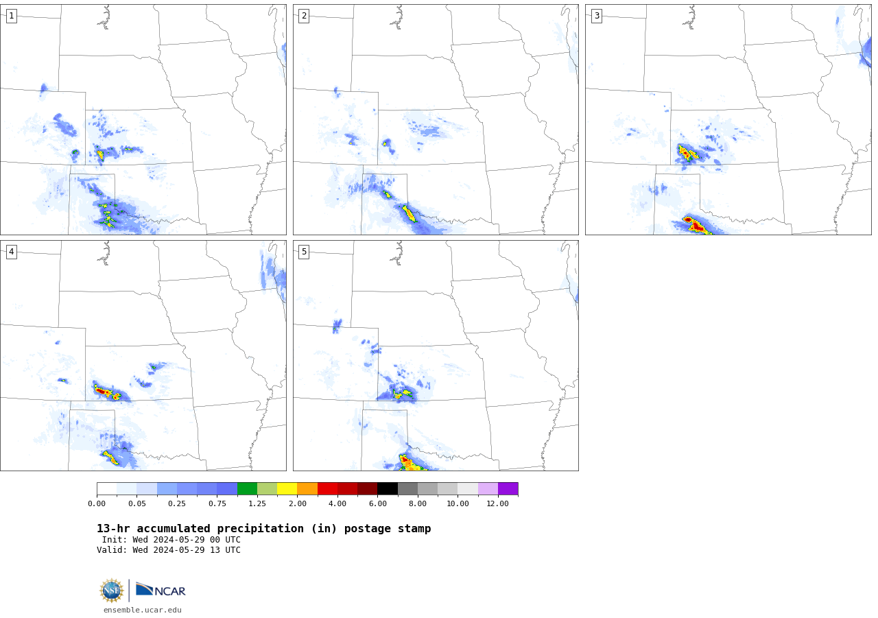Click the member number 1 label box
Viewport: 878px width, 618px height.
pyautogui.click(x=11, y=16)
